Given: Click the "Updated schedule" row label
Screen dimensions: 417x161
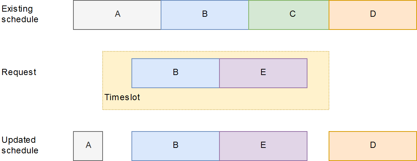Looking at the screenshot, I should pos(20,145).
